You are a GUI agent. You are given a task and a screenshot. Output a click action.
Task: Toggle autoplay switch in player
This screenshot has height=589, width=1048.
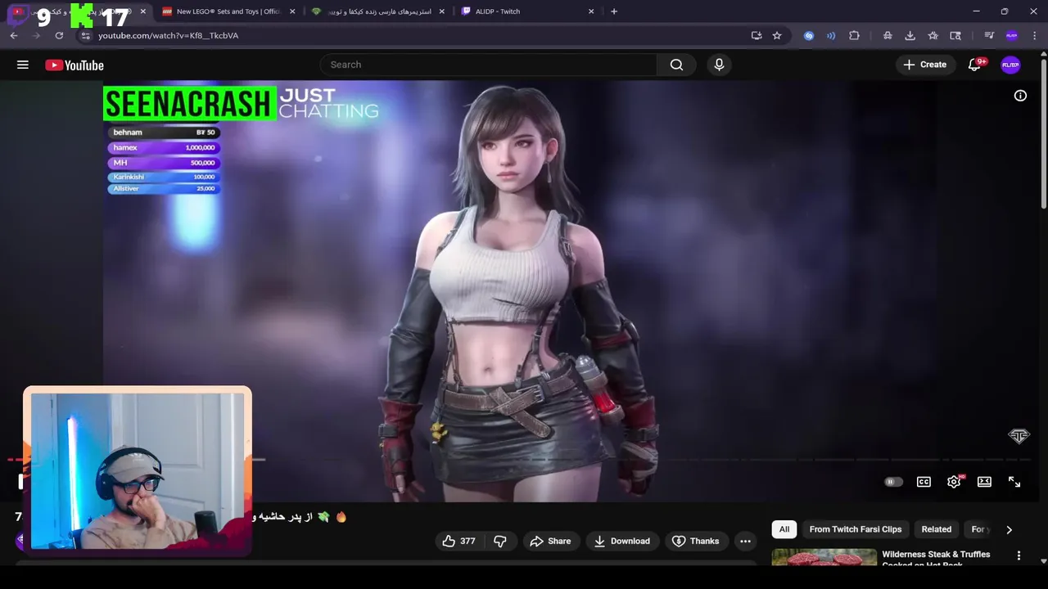893,482
